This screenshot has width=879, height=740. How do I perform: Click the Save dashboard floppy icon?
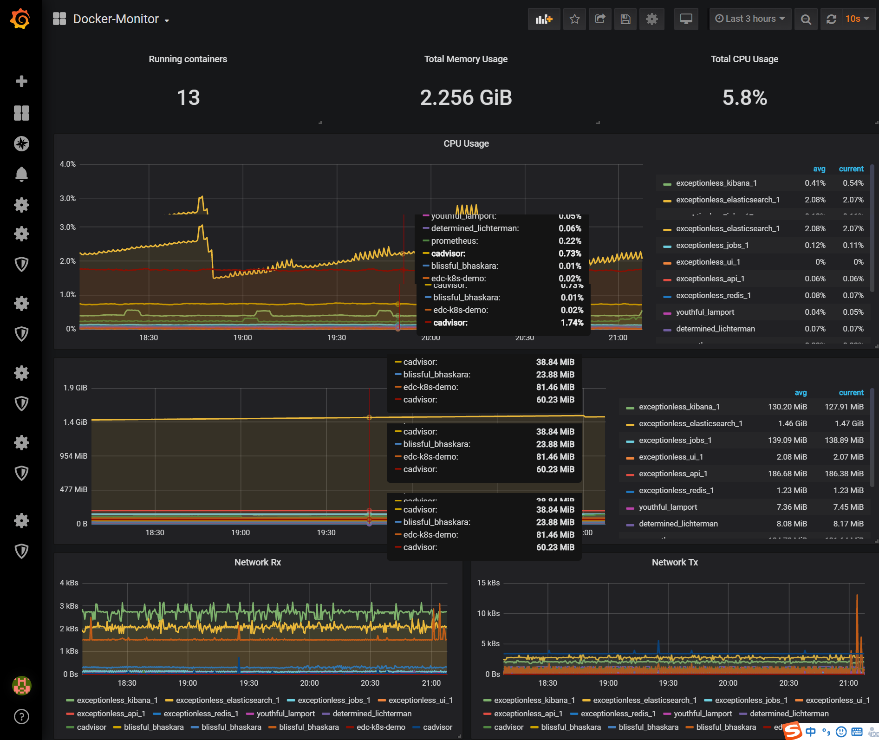pyautogui.click(x=625, y=19)
